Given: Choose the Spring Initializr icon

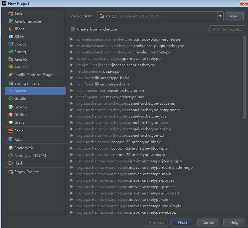Looking at the screenshot, I should tap(11, 83).
